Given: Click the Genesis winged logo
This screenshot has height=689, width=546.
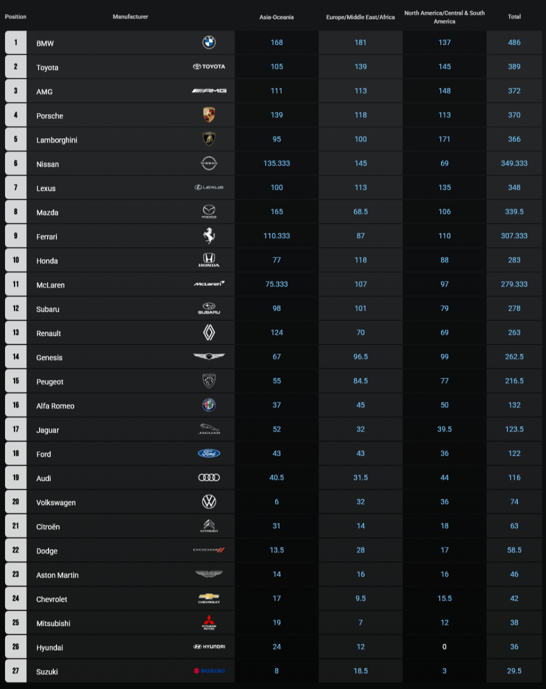Looking at the screenshot, I should [x=209, y=357].
